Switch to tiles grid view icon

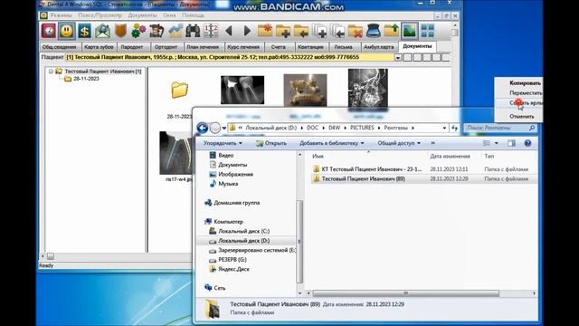point(428,31)
